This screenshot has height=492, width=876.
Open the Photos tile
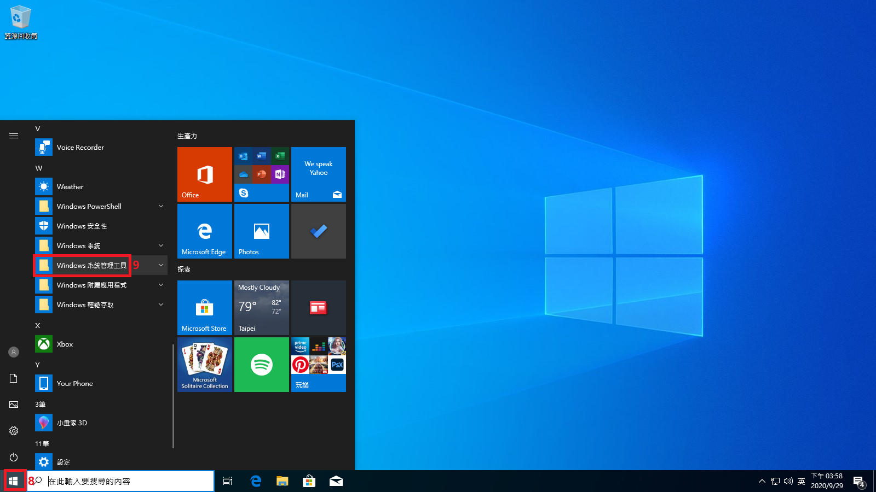261,231
